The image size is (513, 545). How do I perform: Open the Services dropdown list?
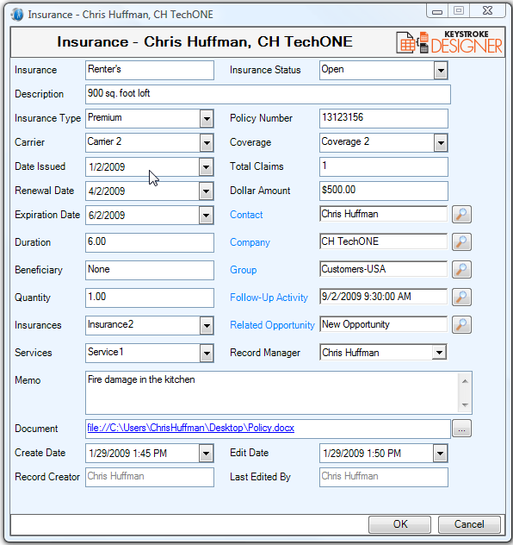point(207,354)
